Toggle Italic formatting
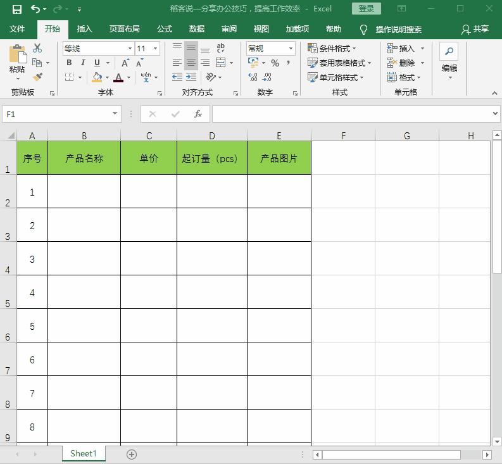The width and height of the screenshot is (502, 464). pyautogui.click(x=83, y=63)
